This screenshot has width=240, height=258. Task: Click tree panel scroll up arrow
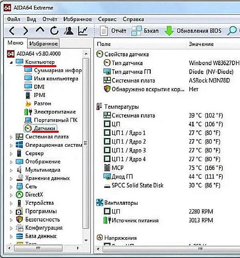coord(86,54)
